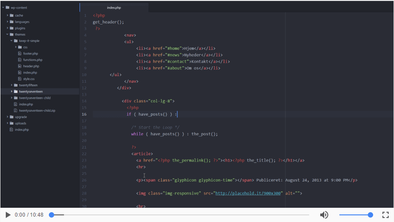Expand the twentyseventeen folder chevron
The width and height of the screenshot is (394, 222).
point(12,91)
